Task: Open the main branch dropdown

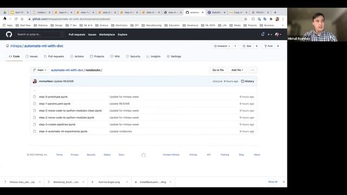Action: (40, 70)
